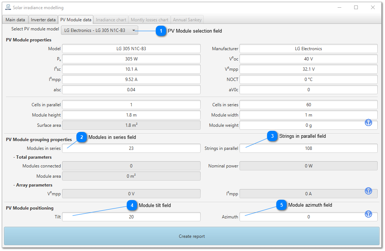Screen dimensions: 385x251
Task: Open the Irradiance chart tab
Action: coord(111,20)
